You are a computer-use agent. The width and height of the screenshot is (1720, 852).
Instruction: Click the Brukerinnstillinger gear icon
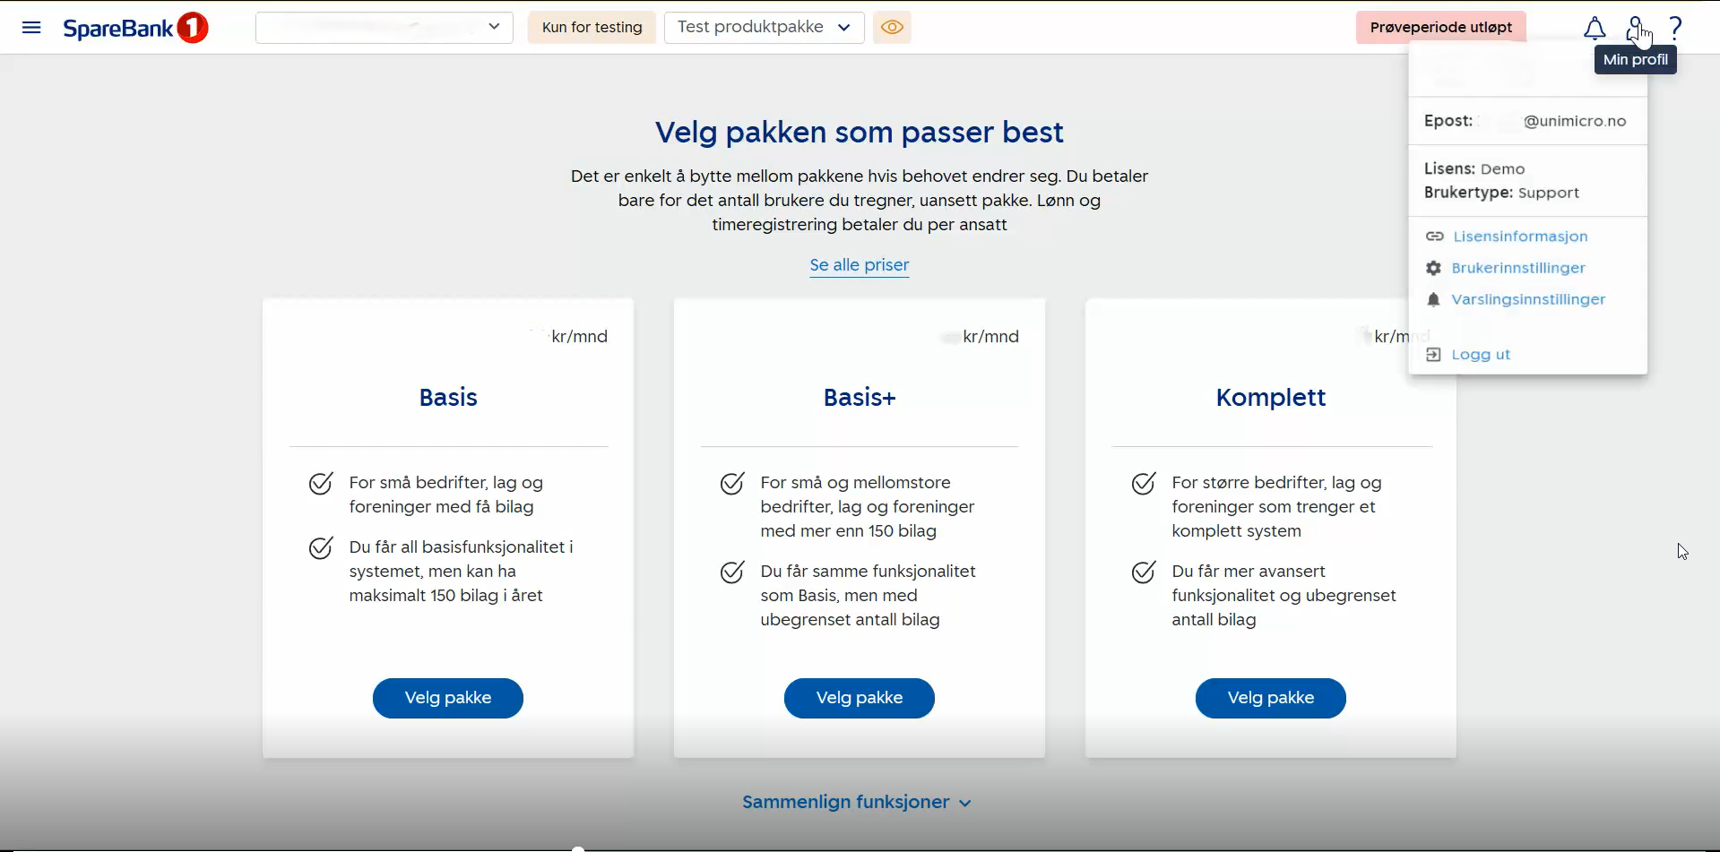1433,269
